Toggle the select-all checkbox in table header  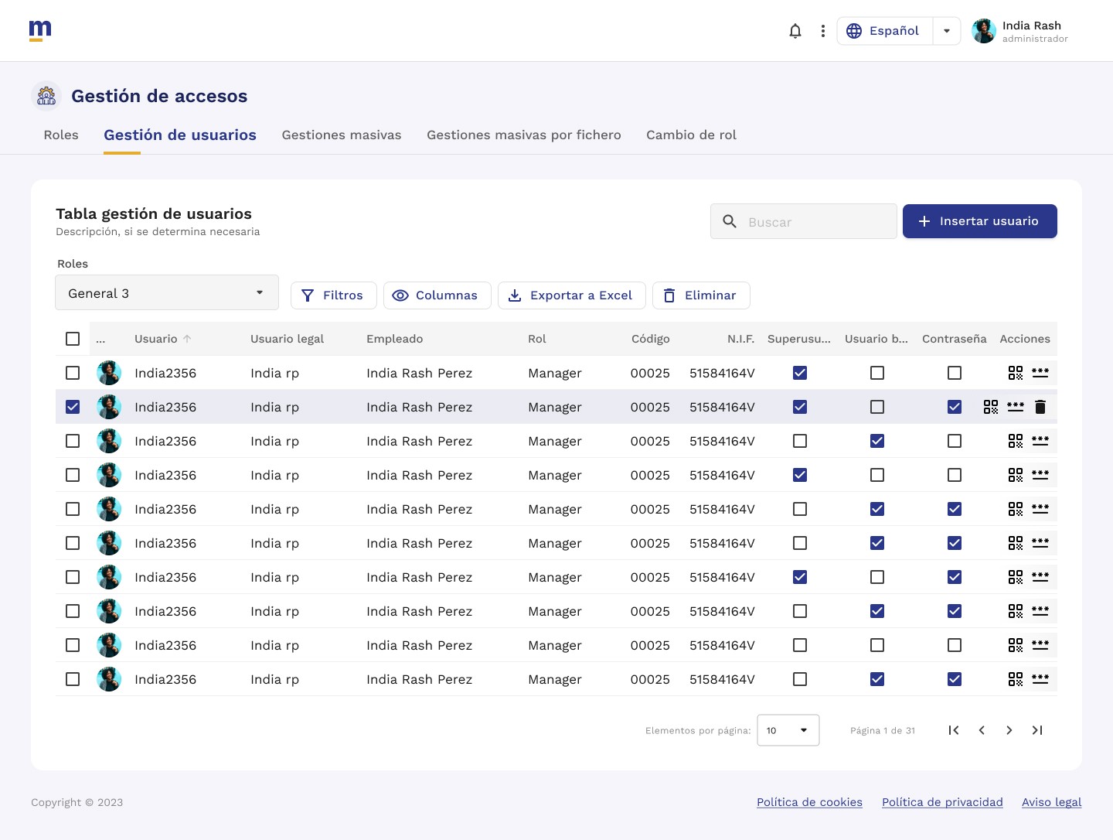73,339
